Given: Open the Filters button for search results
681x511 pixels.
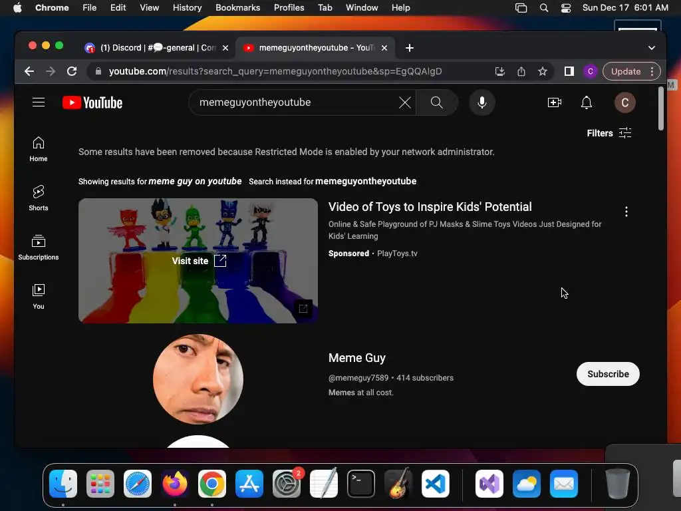Looking at the screenshot, I should (609, 133).
